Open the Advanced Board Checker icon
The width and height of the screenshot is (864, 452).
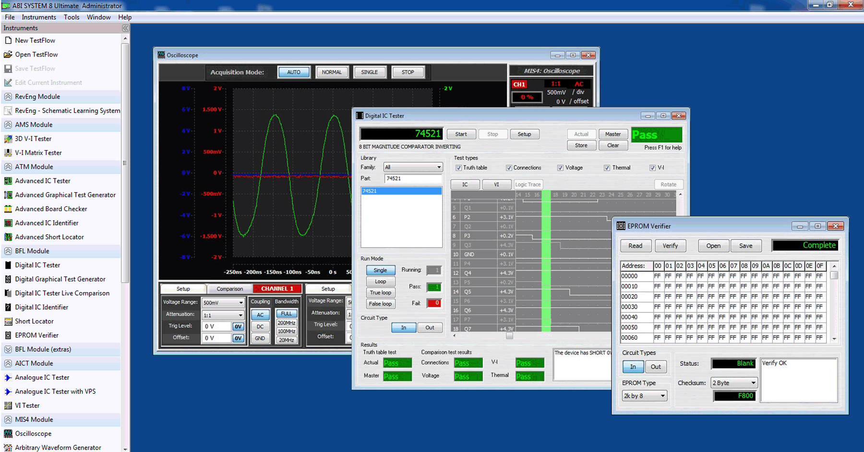8,209
